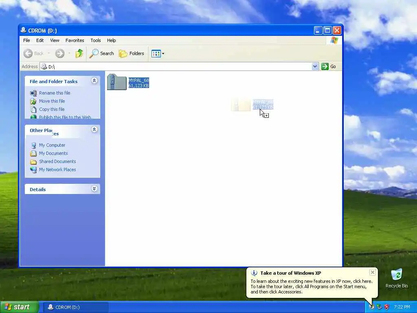
Task: Go up one folder level
Action: 79,53
